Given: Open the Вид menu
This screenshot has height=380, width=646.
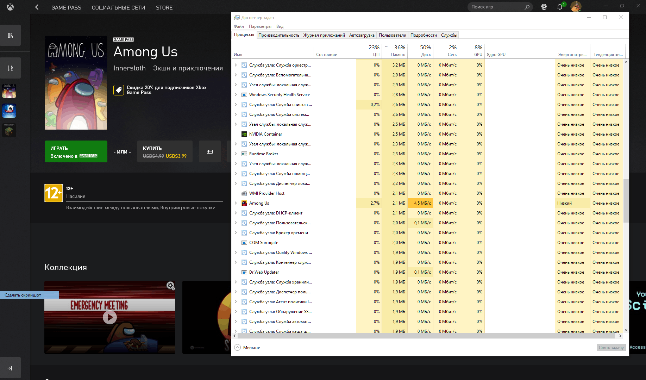Looking at the screenshot, I should (280, 26).
